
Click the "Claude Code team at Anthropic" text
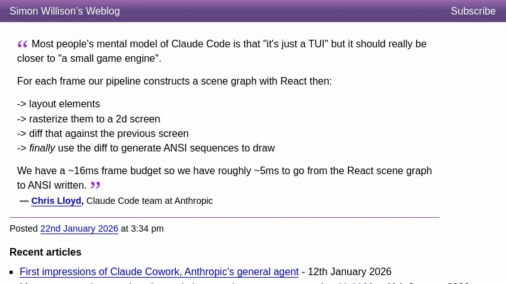tap(149, 201)
